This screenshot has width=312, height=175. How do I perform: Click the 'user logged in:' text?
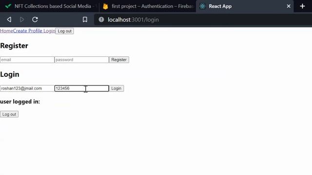pyautogui.click(x=20, y=102)
